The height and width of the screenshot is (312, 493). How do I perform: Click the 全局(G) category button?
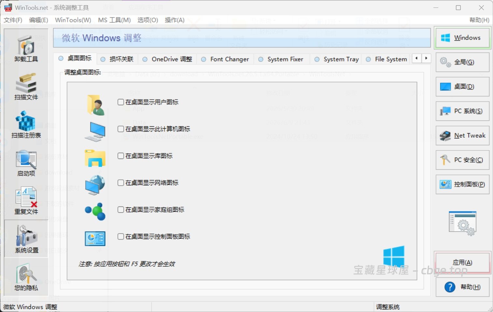pyautogui.click(x=462, y=62)
